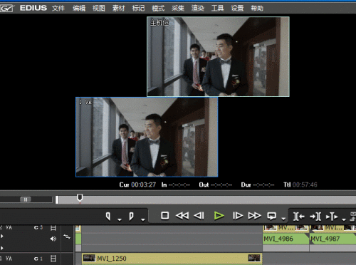Click the shuttle slider handle
This screenshot has width=356, height=265.
(x=26, y=199)
